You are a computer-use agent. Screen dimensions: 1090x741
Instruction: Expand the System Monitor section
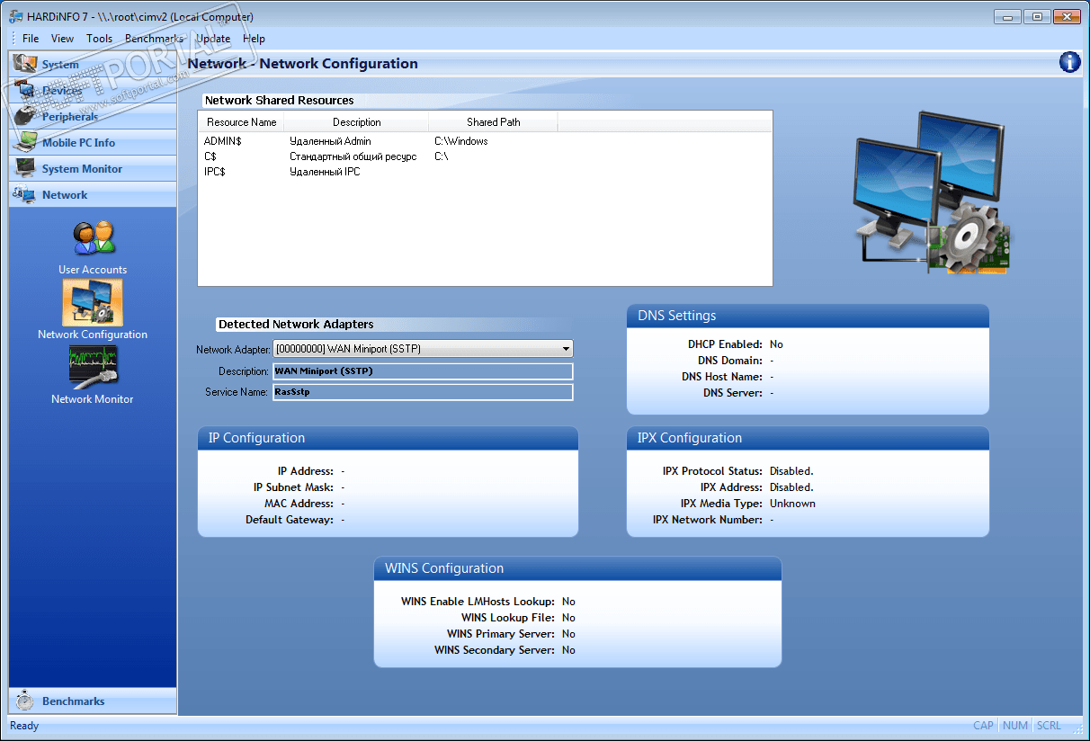[93, 169]
